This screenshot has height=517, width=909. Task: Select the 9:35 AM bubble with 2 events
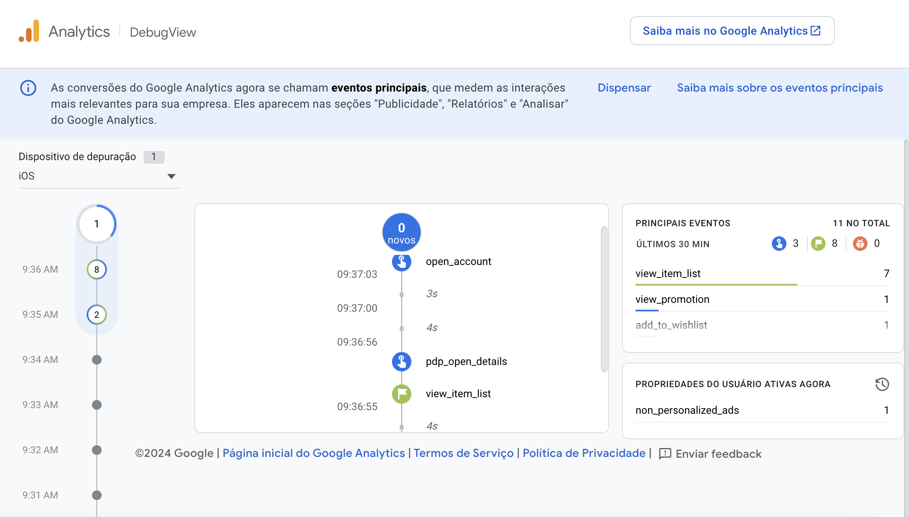coord(97,315)
